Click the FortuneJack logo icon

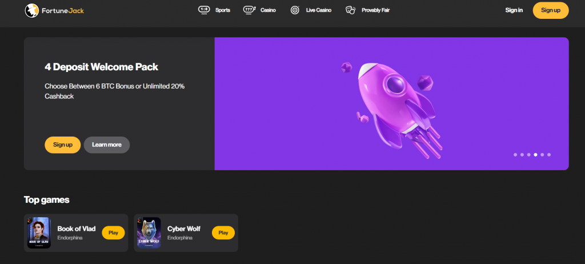click(x=31, y=10)
